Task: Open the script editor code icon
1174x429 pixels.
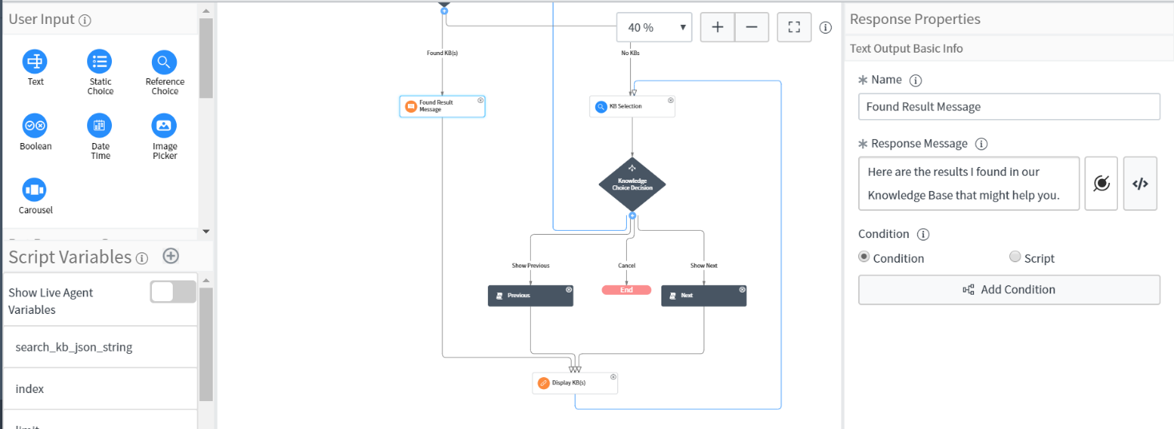Action: point(1140,184)
